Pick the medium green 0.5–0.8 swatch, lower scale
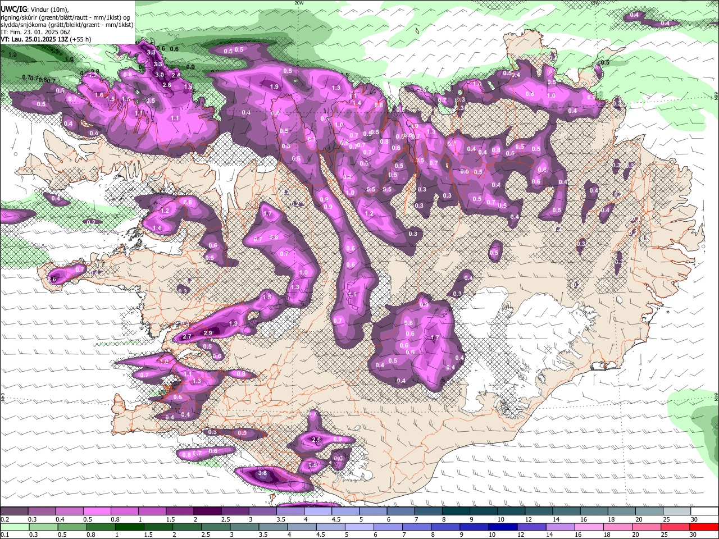719x539 pixels. [x=72, y=527]
